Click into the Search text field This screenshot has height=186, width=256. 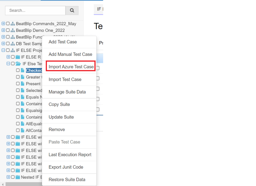(35, 11)
